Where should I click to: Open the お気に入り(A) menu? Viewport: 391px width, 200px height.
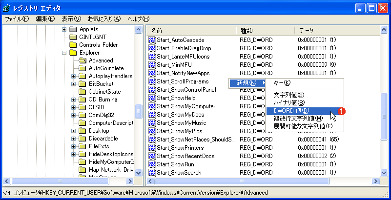click(x=103, y=19)
